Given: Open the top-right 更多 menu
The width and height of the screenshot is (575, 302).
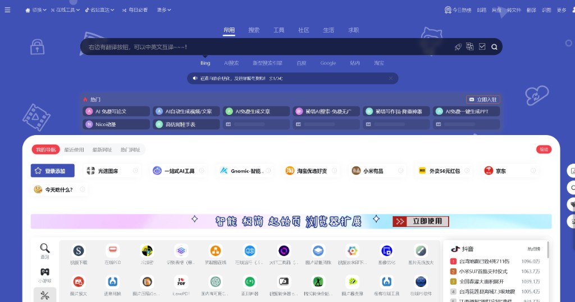Looking at the screenshot, I should 562,10.
